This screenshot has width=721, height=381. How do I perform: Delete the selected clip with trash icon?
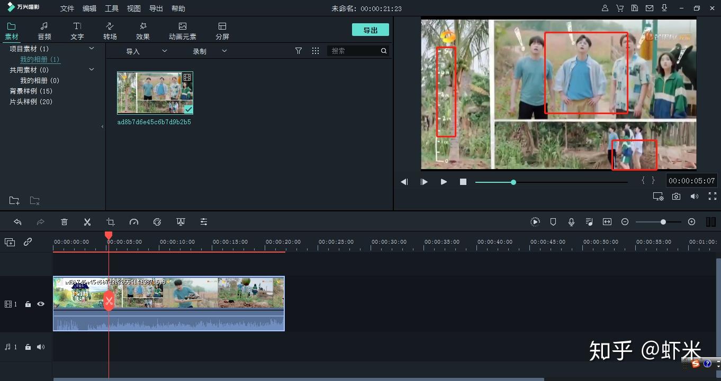click(x=64, y=222)
